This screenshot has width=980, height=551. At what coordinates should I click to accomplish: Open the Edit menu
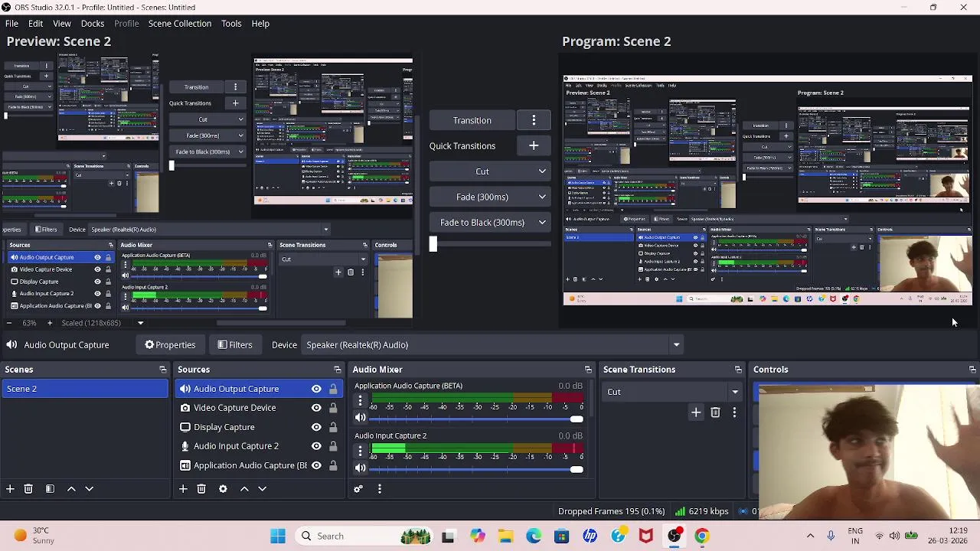(35, 23)
